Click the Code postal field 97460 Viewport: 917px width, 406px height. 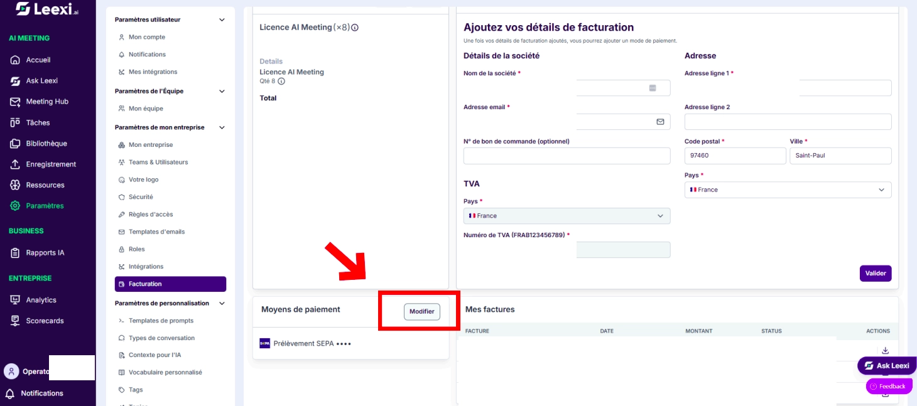(x=735, y=156)
